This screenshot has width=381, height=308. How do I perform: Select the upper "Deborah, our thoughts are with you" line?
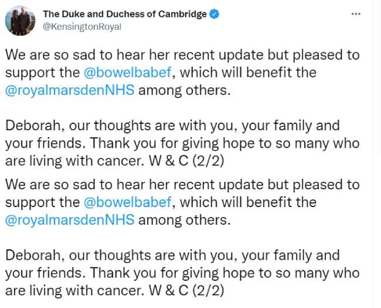[172, 126]
